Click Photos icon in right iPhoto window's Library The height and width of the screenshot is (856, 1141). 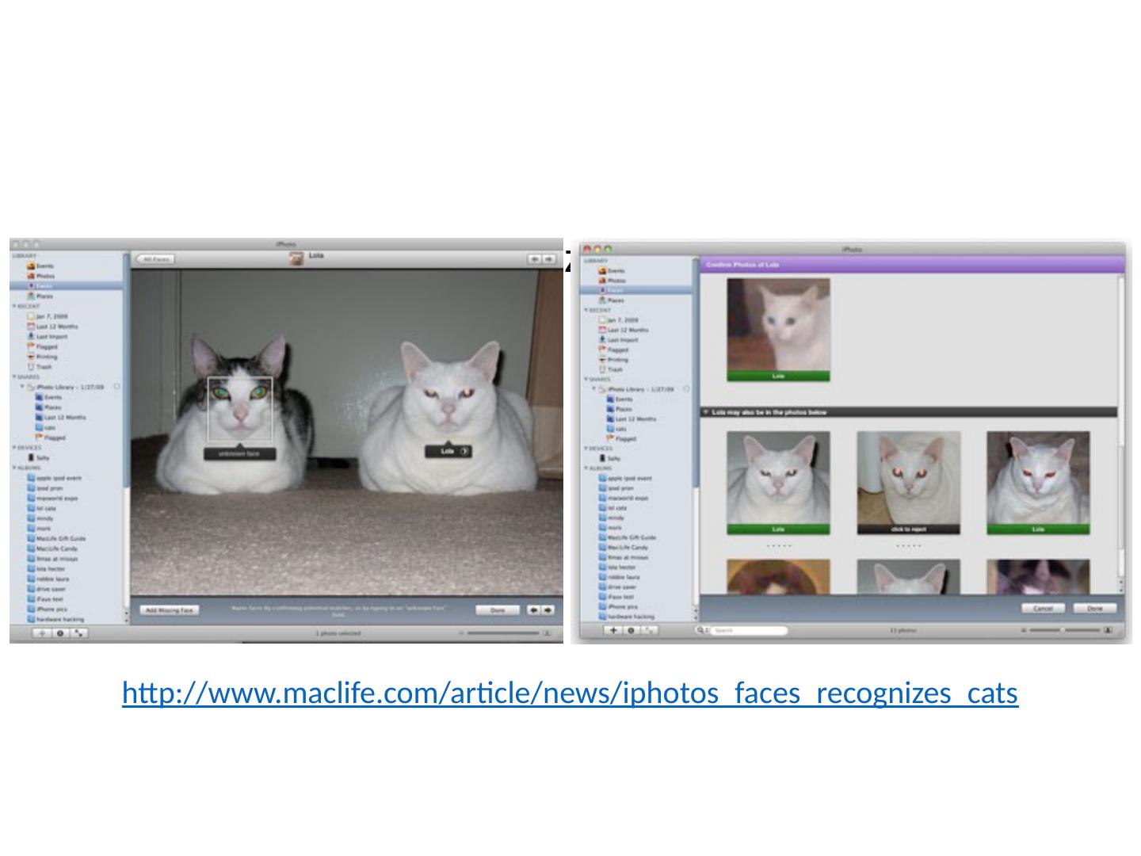pos(602,281)
